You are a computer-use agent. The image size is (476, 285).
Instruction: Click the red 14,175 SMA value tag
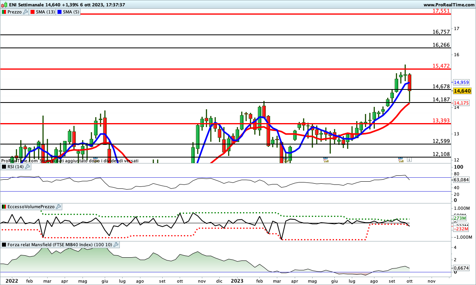461,103
